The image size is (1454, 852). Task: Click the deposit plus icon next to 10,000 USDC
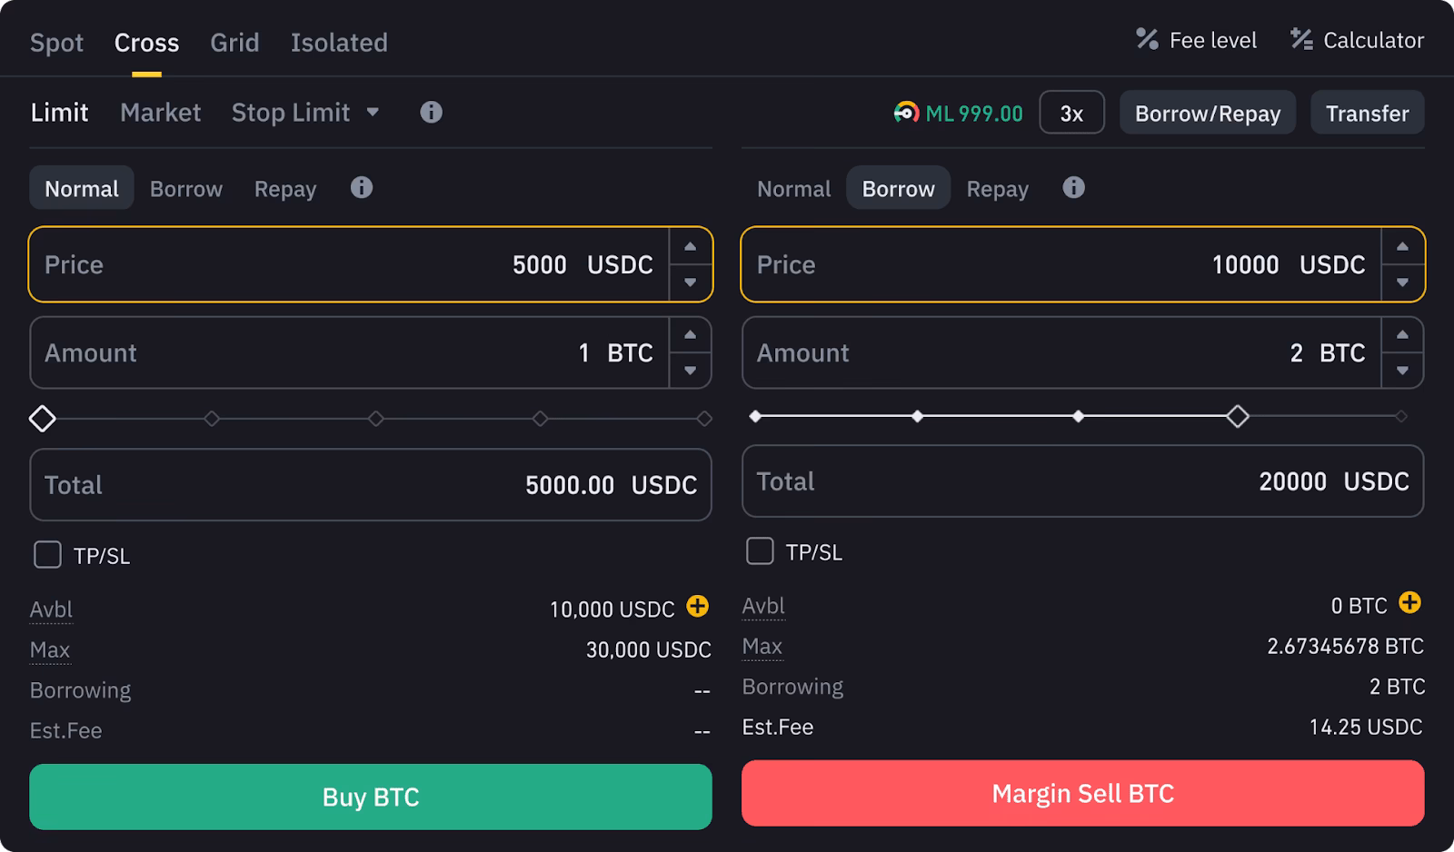pos(696,608)
